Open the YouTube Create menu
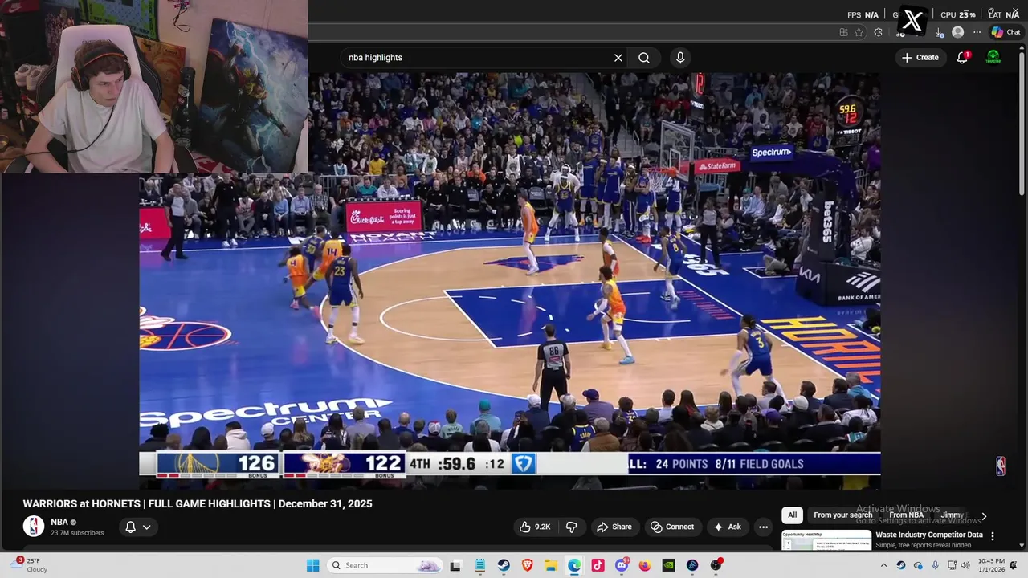 pyautogui.click(x=920, y=58)
